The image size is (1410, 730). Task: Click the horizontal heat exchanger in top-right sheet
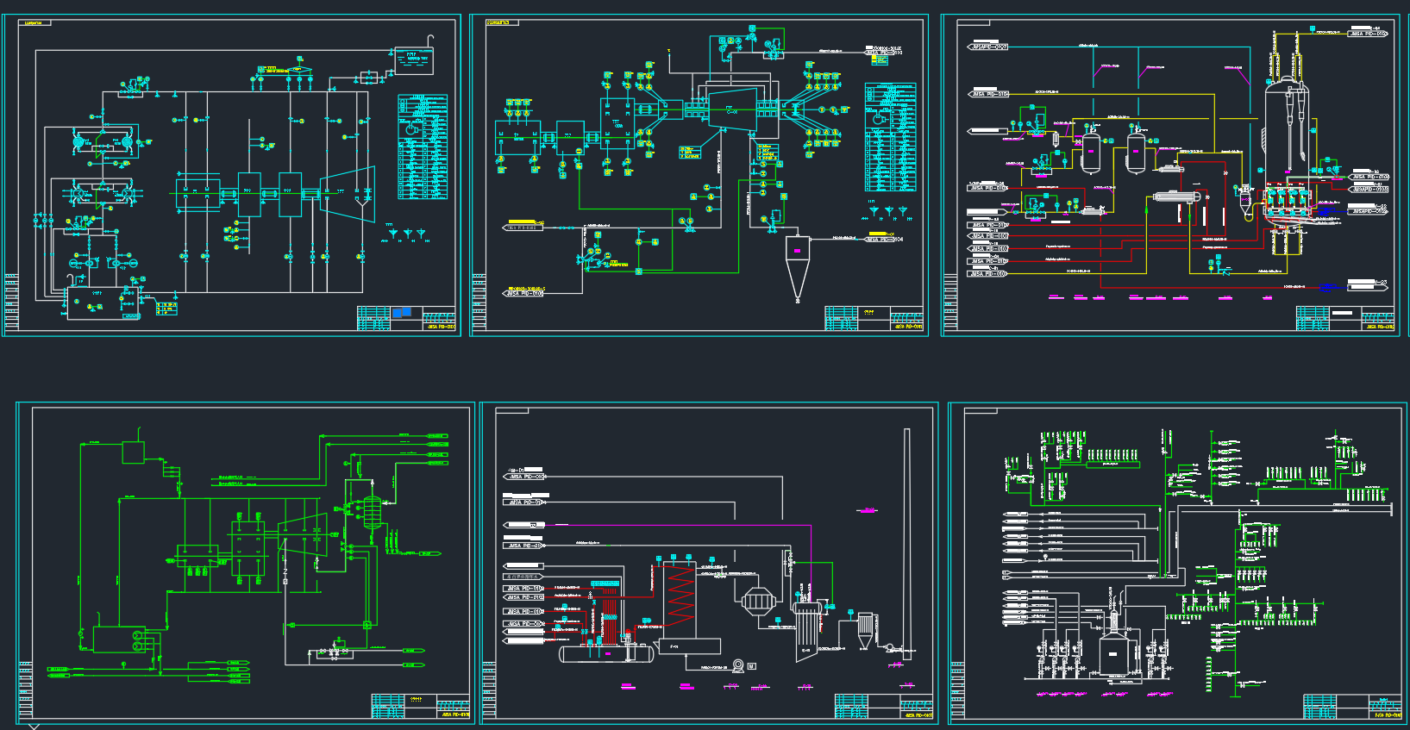1177,197
